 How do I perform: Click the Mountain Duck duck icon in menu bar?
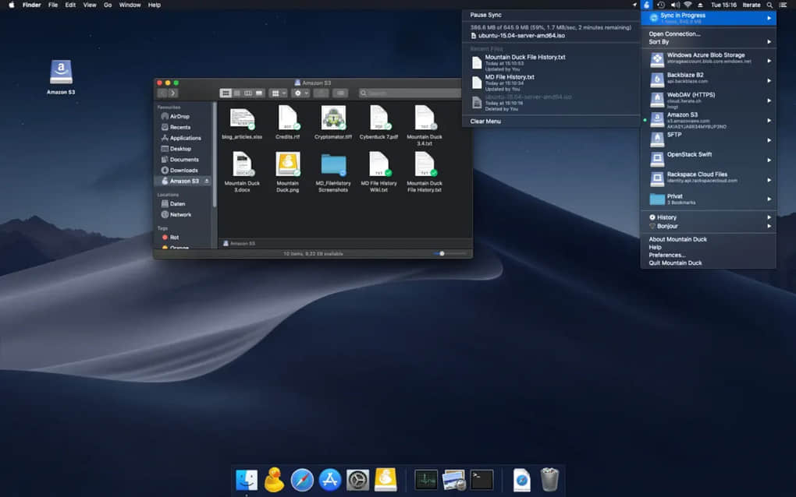click(x=645, y=5)
